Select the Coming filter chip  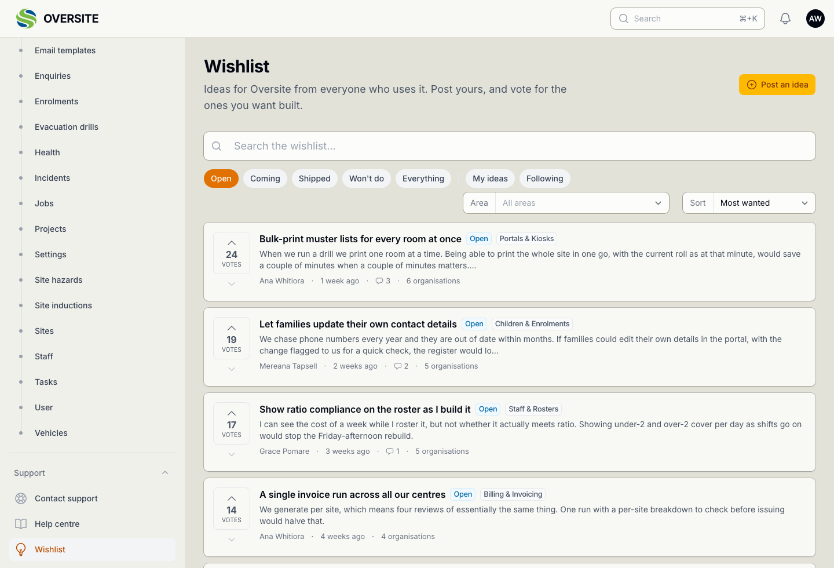point(265,179)
